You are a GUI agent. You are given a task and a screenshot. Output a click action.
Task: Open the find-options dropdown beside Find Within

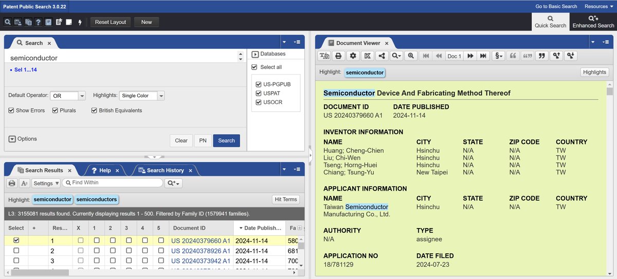[x=174, y=183]
